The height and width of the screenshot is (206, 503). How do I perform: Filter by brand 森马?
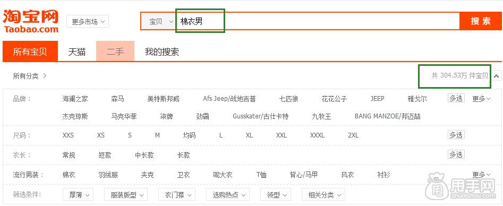[x=118, y=99]
